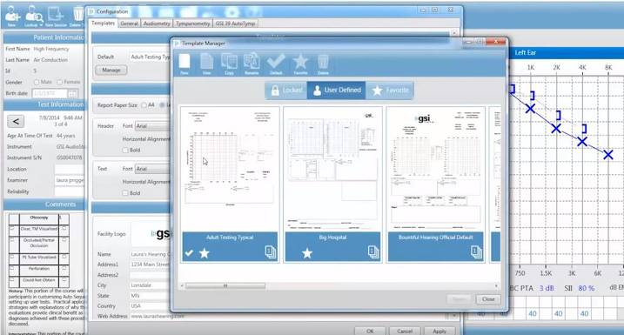Select the Male gender radio button
Viewport: 624px width, 335px height.
coord(37,82)
